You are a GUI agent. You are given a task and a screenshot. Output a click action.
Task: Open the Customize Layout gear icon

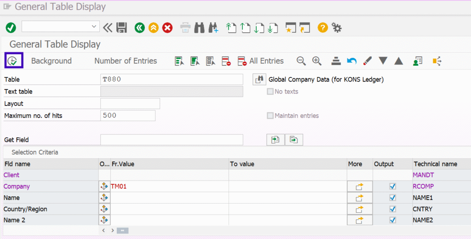(x=336, y=28)
